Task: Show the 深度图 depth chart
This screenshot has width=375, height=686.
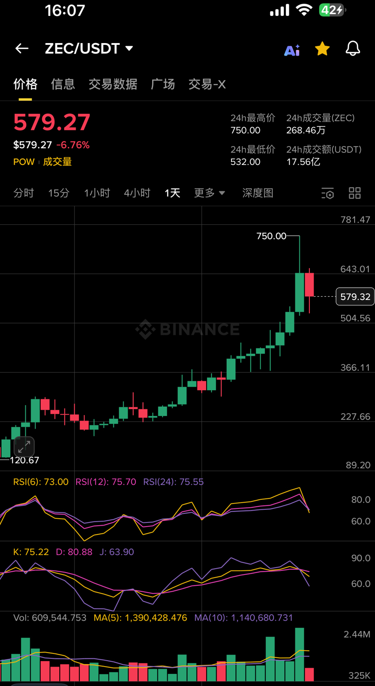Action: click(258, 193)
